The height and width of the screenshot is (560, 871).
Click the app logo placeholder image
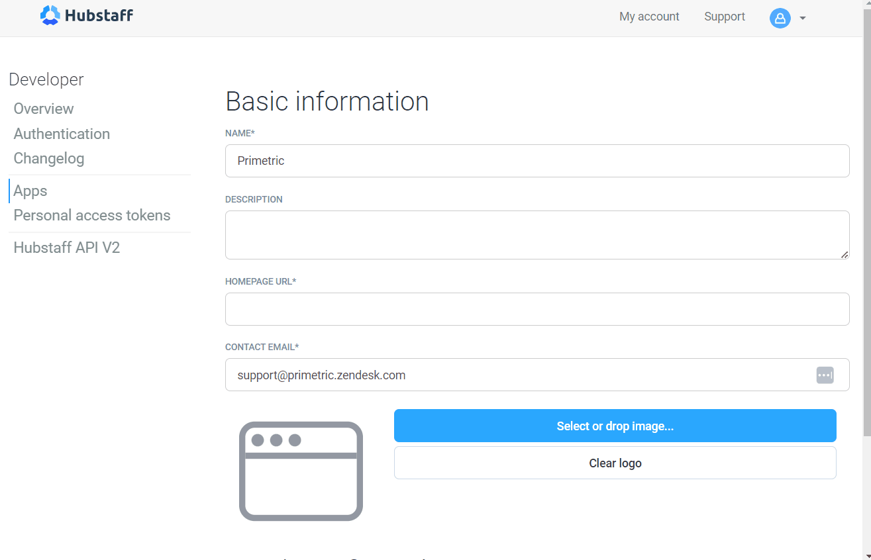click(301, 471)
